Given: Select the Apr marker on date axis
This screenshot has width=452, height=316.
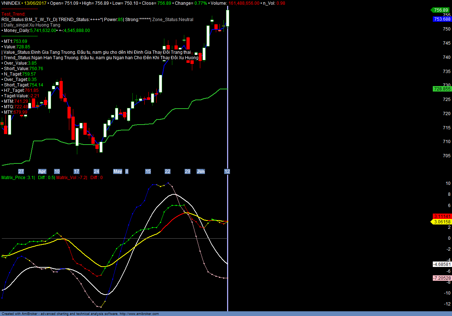Looking at the screenshot, I should click(x=42, y=171).
